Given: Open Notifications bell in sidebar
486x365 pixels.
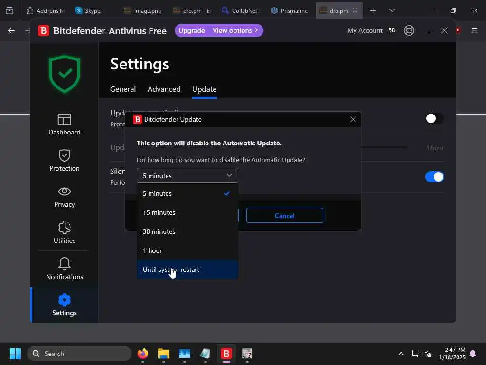Looking at the screenshot, I should pos(65,269).
